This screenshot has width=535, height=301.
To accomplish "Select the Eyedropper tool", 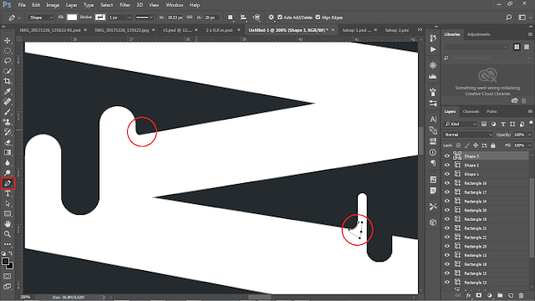I will click(8, 91).
